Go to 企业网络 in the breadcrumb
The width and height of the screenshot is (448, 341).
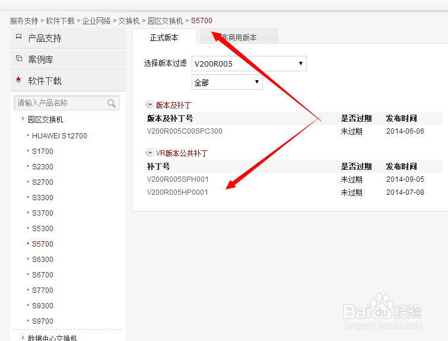96,21
